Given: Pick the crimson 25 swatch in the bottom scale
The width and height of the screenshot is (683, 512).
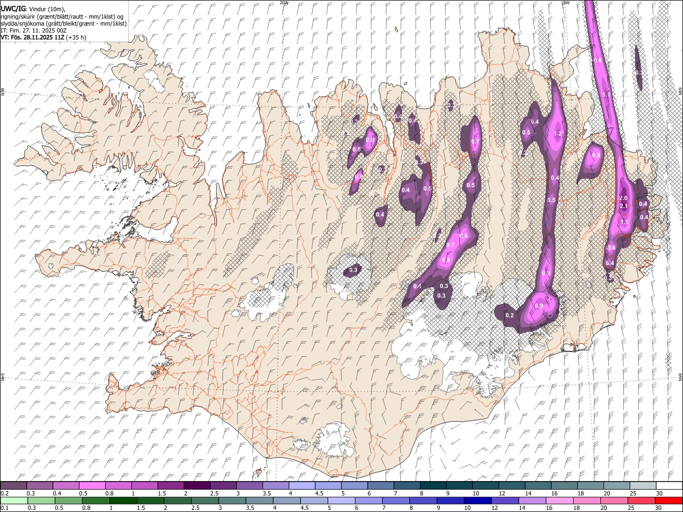Looking at the screenshot, I should (x=641, y=501).
